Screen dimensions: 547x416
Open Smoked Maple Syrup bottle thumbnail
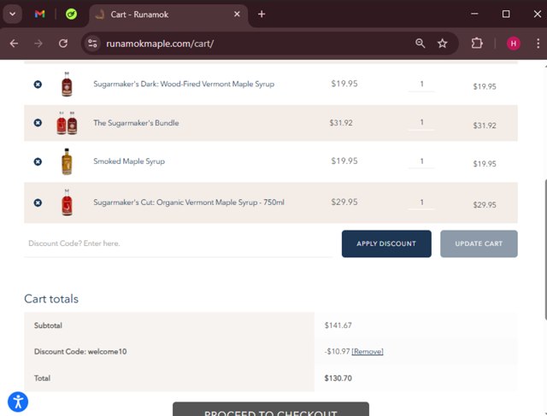tap(67, 161)
